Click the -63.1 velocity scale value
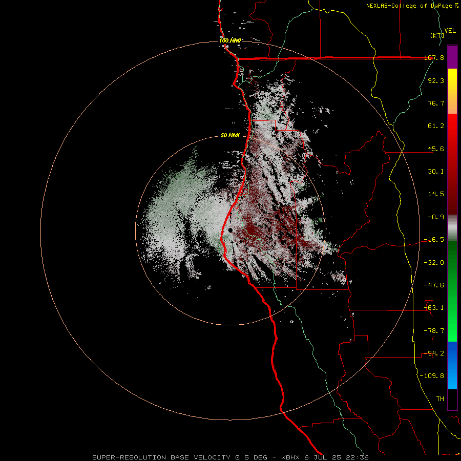461x461 pixels. 434,308
